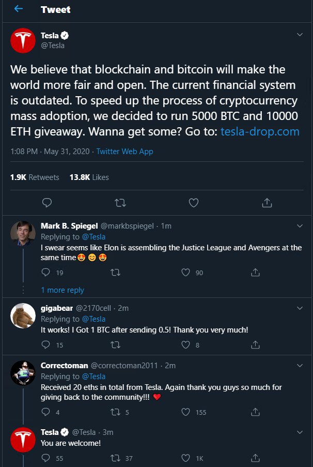Retweet the main Tesla giveaway tweet
Viewport: 313px width, 467px height.
click(x=120, y=203)
